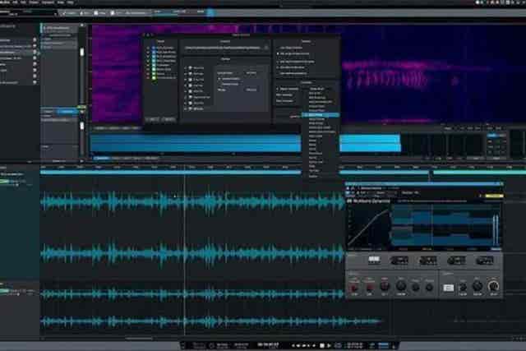Select the last band button in Multiband Dynamics
Image resolution: width=526 pixels, height=351 pixels.
485,260
